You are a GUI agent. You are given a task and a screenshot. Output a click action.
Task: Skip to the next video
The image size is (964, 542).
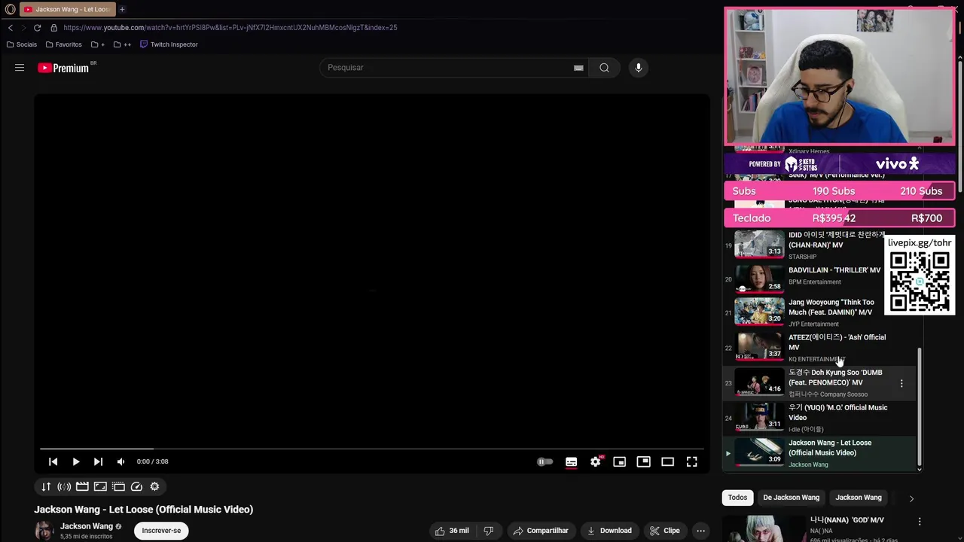click(98, 461)
